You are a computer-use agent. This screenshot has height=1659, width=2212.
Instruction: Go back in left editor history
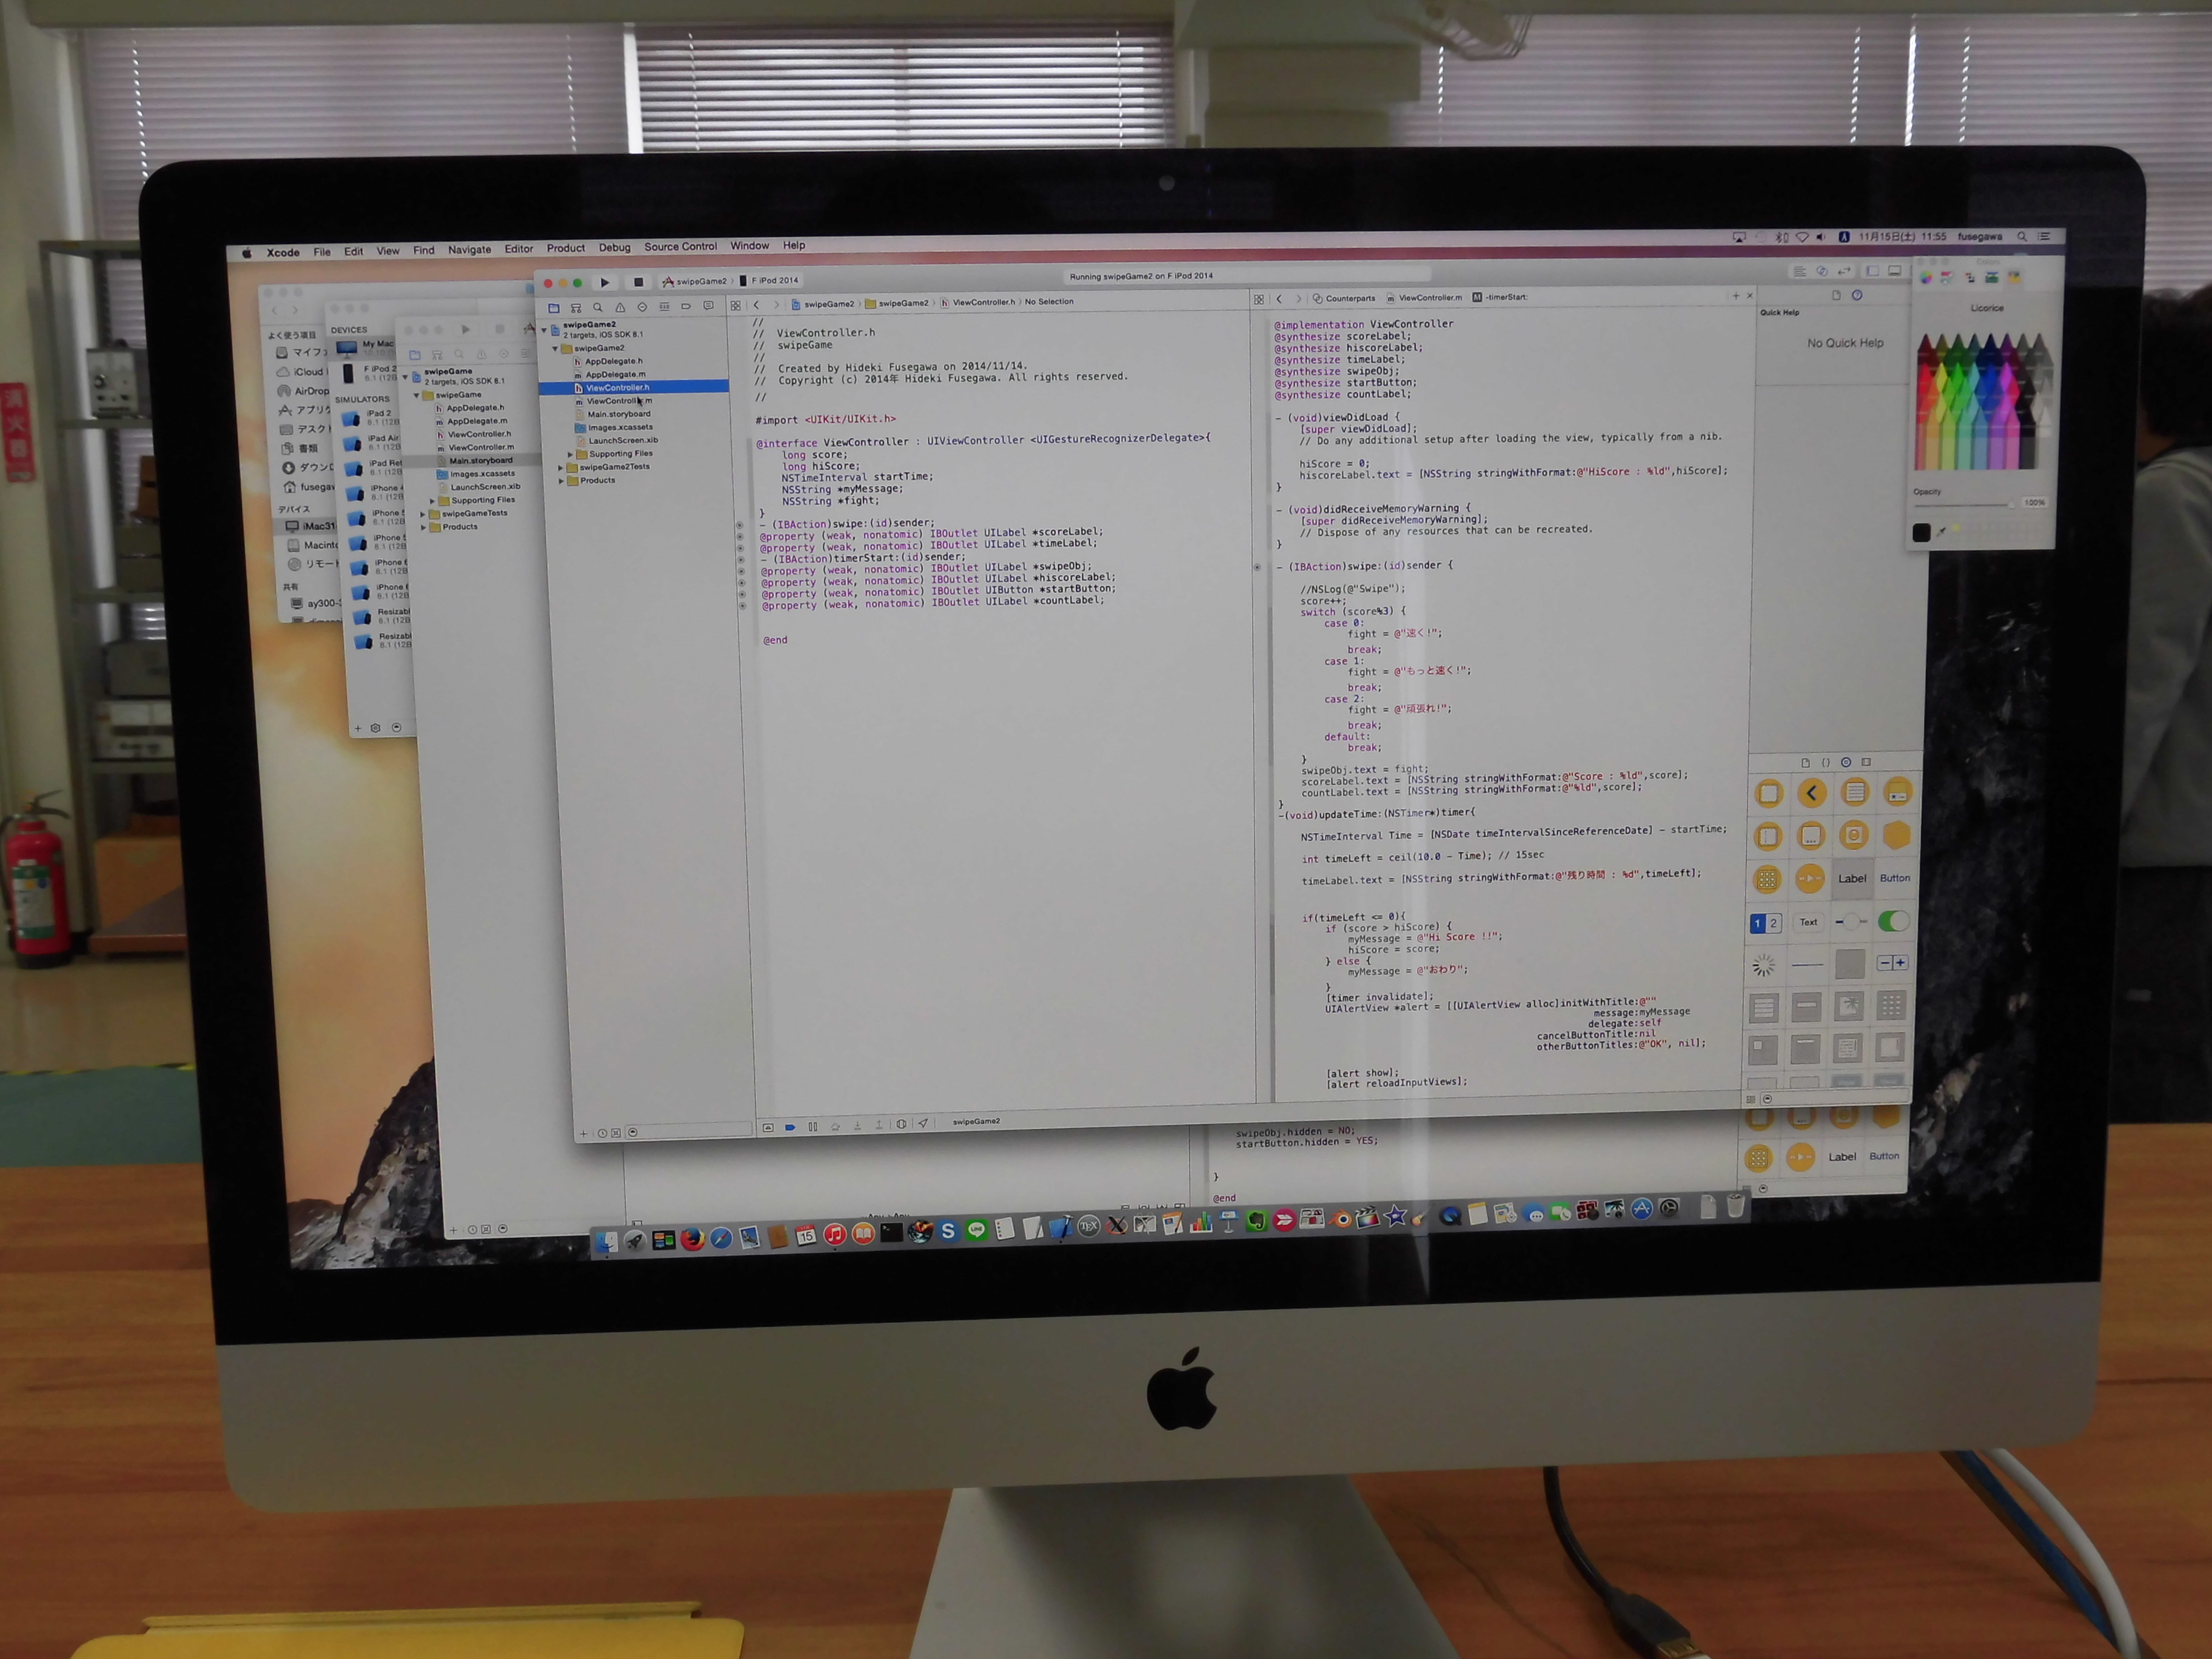(757, 305)
